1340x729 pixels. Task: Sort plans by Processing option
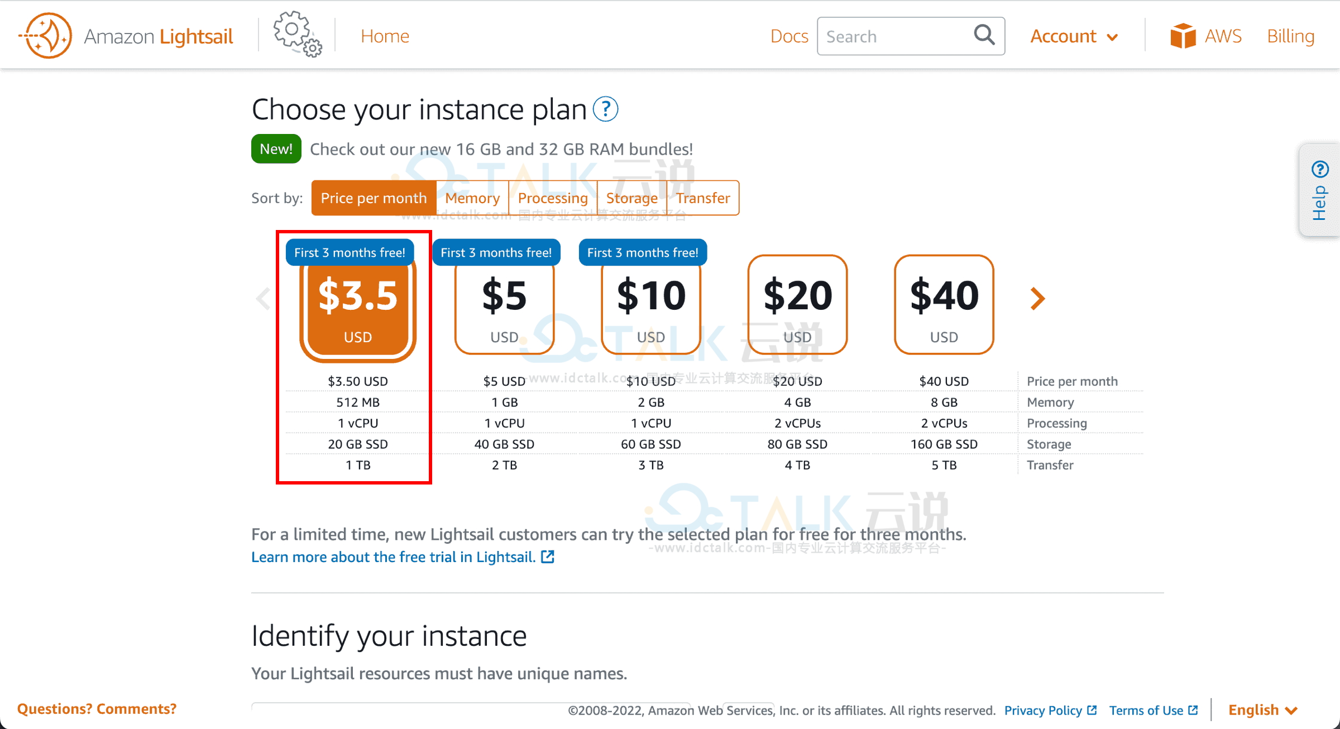(x=552, y=196)
